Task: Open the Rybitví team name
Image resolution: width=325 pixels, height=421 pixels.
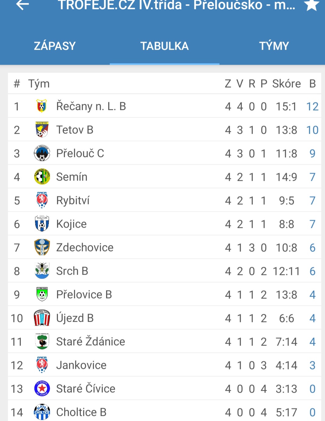Action: coord(73,201)
